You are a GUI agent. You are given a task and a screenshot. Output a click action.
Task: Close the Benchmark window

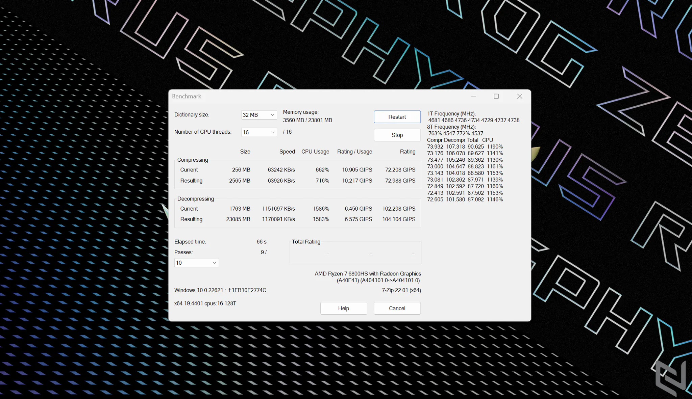pyautogui.click(x=520, y=96)
